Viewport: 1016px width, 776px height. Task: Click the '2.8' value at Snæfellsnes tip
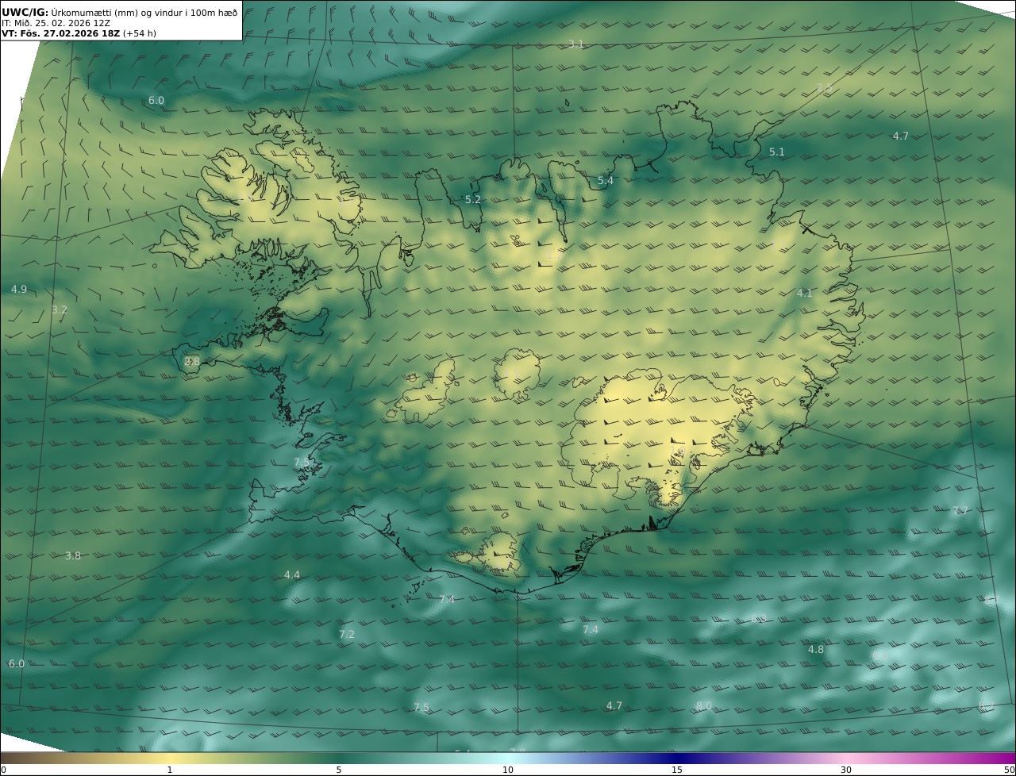pyautogui.click(x=192, y=362)
